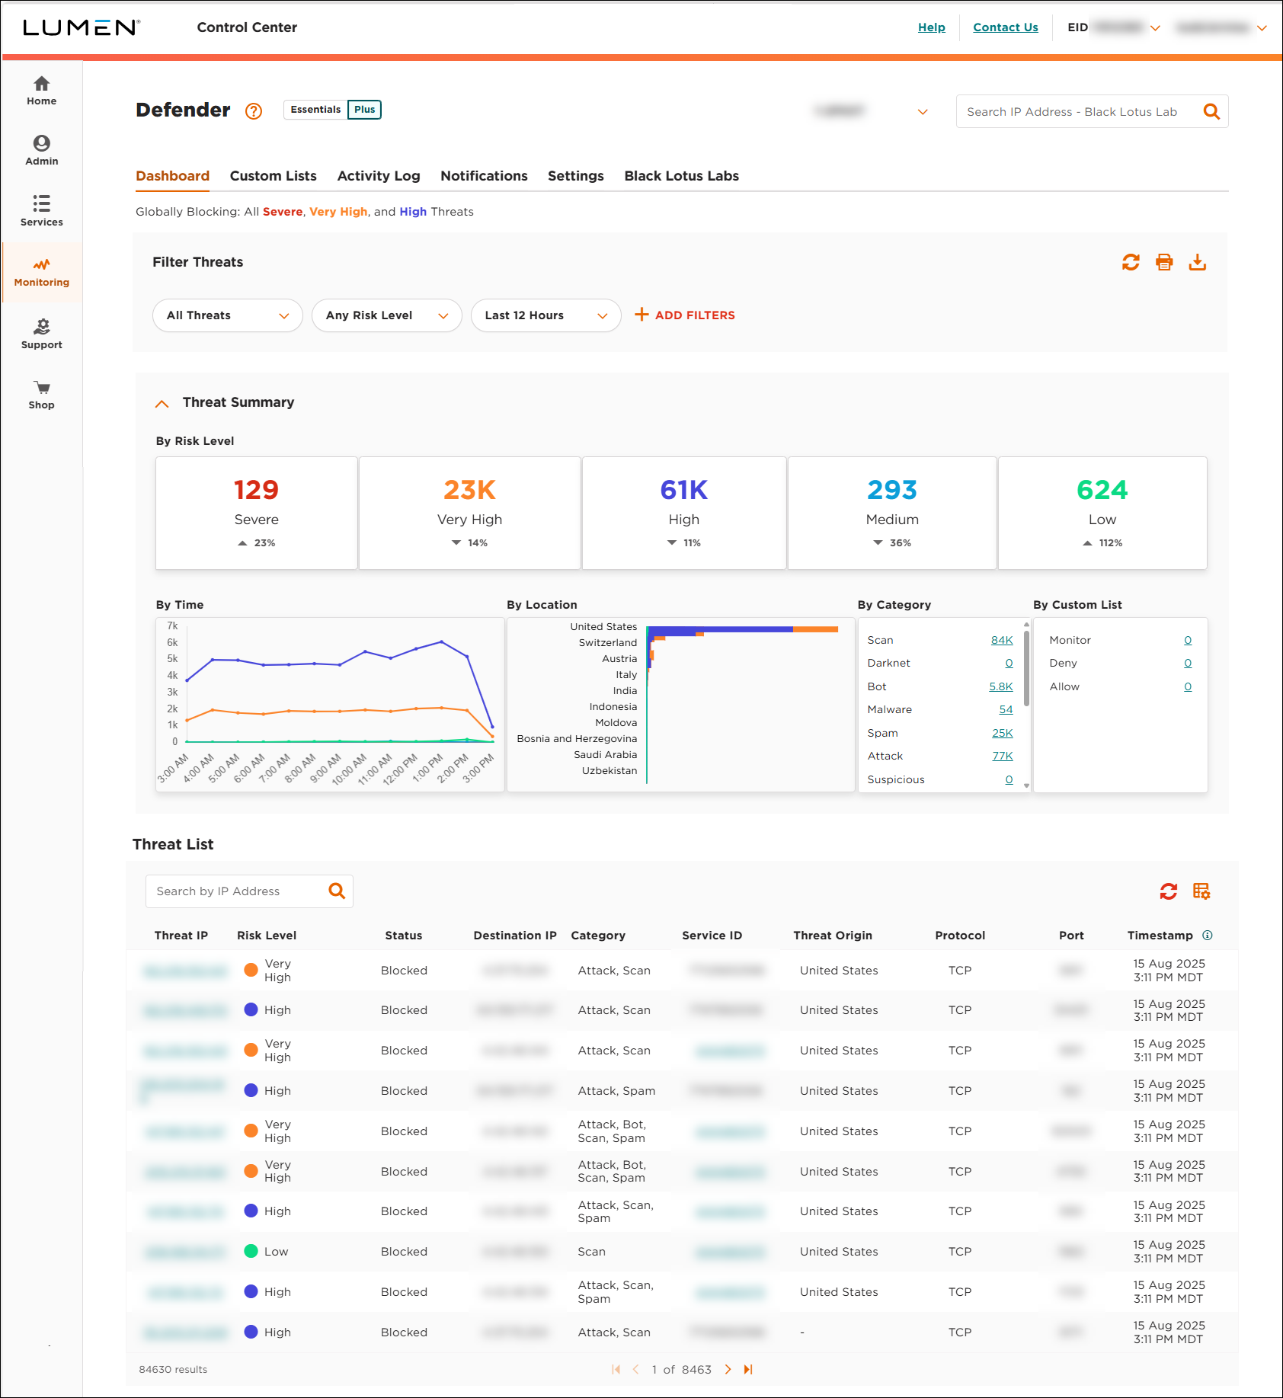The image size is (1283, 1398).
Task: Click the Contact Us link
Action: coord(1006,27)
